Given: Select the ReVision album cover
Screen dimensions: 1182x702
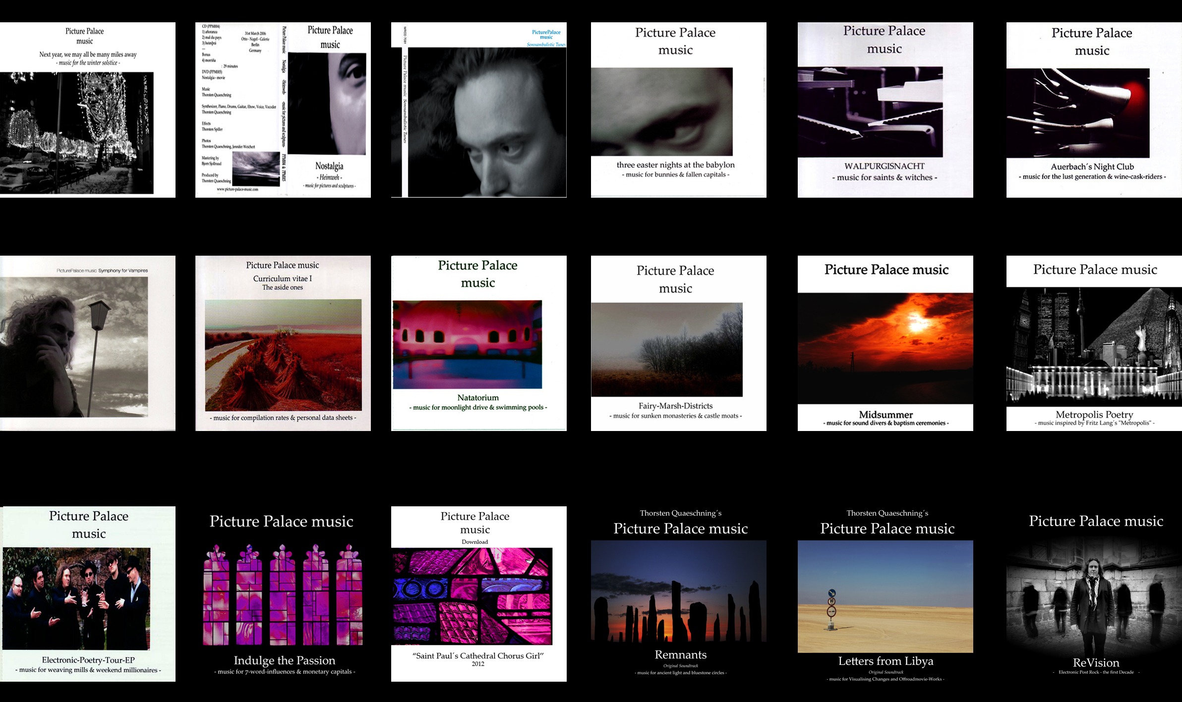Looking at the screenshot, I should 1094,594.
